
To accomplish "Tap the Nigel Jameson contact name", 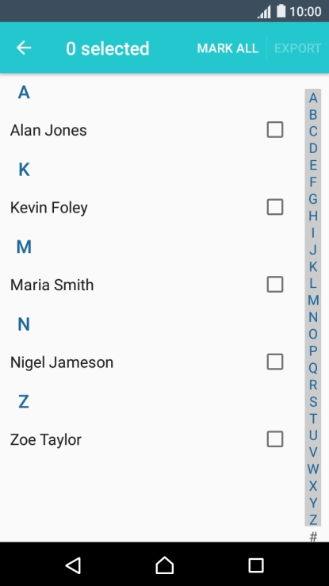I will point(62,362).
